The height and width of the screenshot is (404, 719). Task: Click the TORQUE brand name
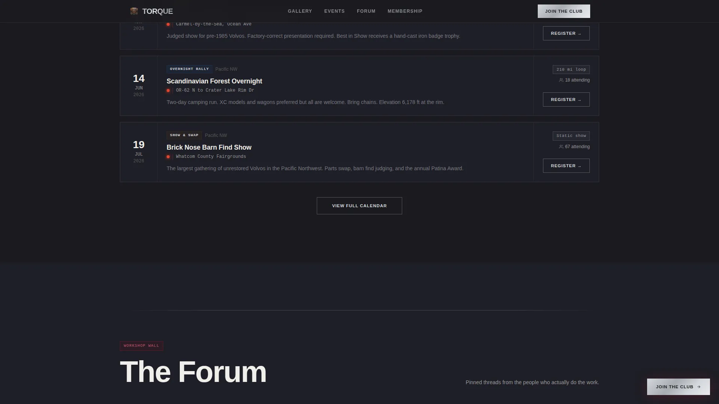(x=157, y=11)
